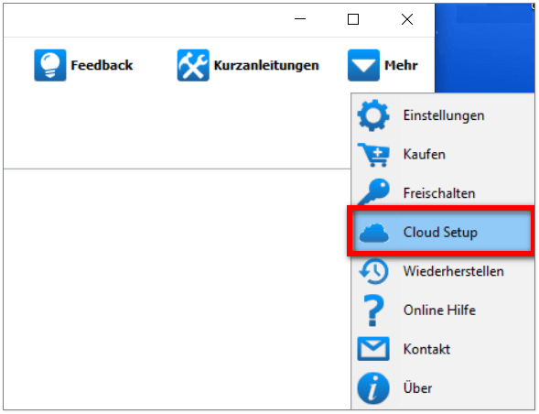Screen dimensions: 539x414
Task: Click the Über info icon
Action: (373, 388)
